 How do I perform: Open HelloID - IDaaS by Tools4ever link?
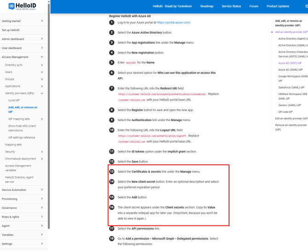pos(172,6)
